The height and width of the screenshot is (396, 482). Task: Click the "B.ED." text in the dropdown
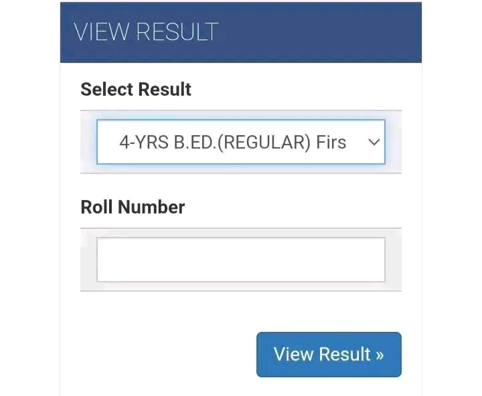195,142
